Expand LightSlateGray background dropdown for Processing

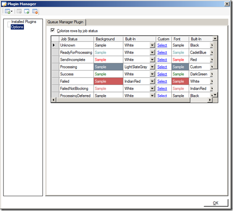coord(152,67)
